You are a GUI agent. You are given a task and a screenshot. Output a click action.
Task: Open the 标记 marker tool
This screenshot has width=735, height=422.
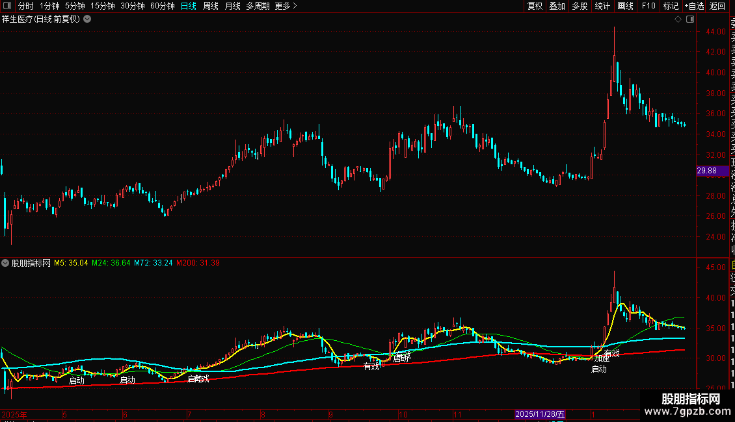[x=671, y=6]
